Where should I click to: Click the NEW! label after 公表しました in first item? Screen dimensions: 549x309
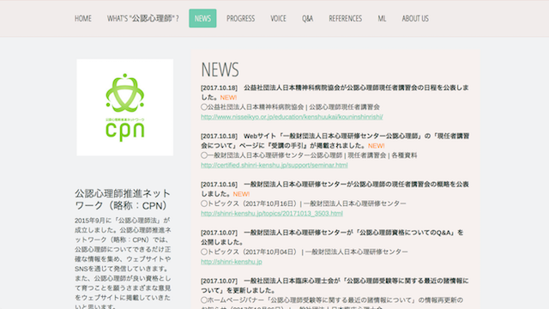pos(228,97)
